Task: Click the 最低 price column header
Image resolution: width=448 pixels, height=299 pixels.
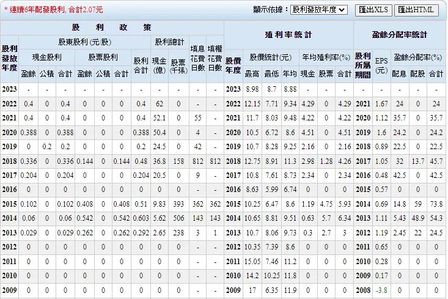Action: [x=271, y=74]
